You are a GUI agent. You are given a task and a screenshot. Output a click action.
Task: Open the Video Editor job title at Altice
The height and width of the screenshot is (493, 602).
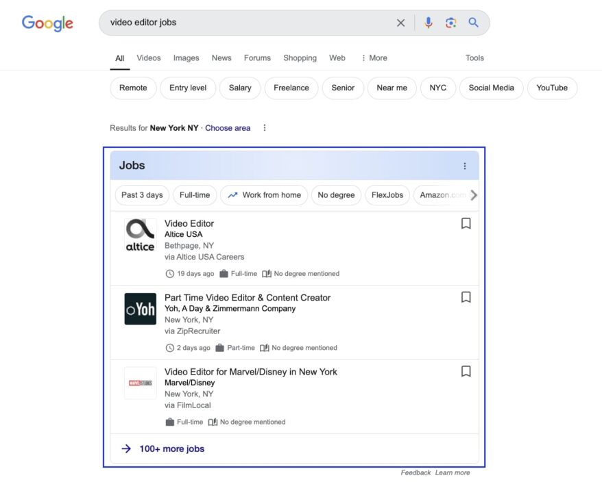(x=189, y=223)
